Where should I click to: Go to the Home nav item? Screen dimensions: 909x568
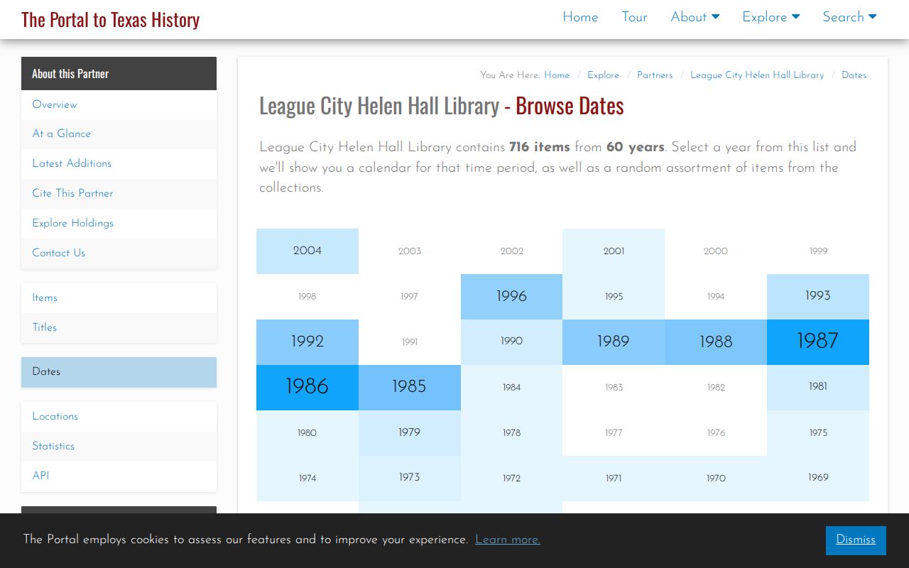[580, 17]
